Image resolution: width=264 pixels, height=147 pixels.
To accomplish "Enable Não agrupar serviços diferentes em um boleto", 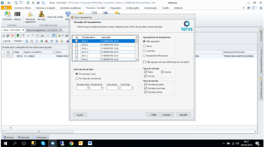I will pyautogui.click(x=144, y=61).
